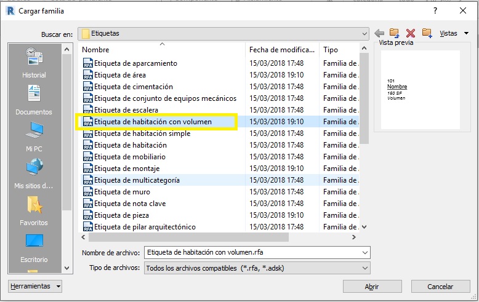The width and height of the screenshot is (479, 302).
Task: Open Historial in the places sidebar
Action: [x=34, y=64]
